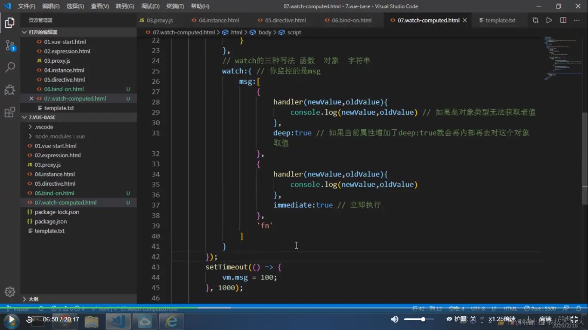Click the video player play button

(11, 320)
